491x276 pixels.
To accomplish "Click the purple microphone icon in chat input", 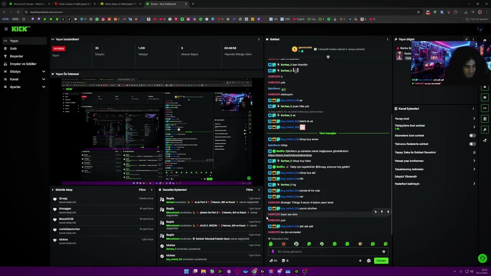I will [273, 252].
